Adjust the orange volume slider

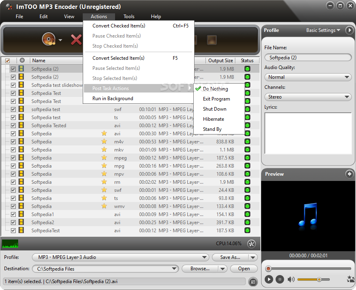coord(313,279)
